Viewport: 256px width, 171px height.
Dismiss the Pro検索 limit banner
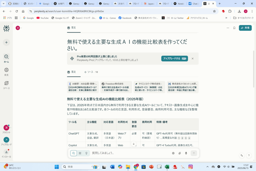coord(192,59)
